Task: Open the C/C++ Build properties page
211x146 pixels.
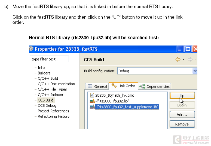Action: pyautogui.click(x=48, y=79)
